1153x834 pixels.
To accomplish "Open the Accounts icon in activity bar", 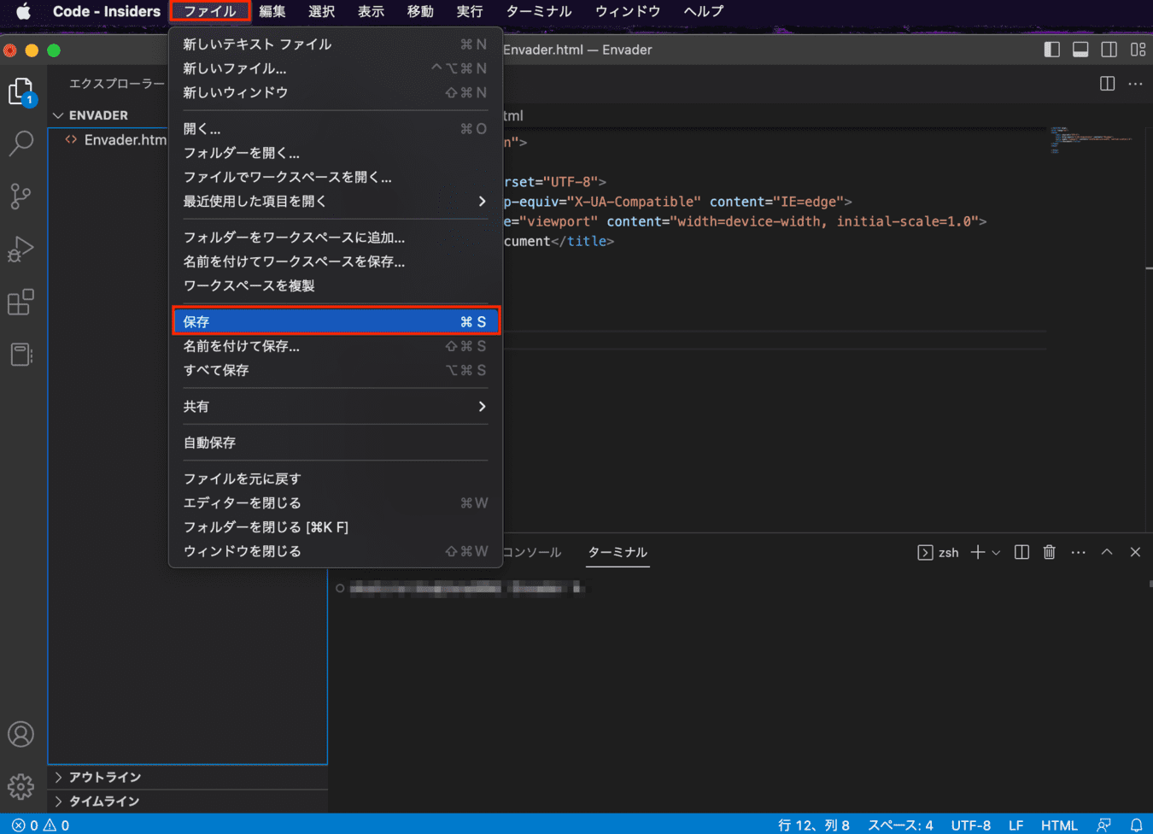I will click(20, 734).
